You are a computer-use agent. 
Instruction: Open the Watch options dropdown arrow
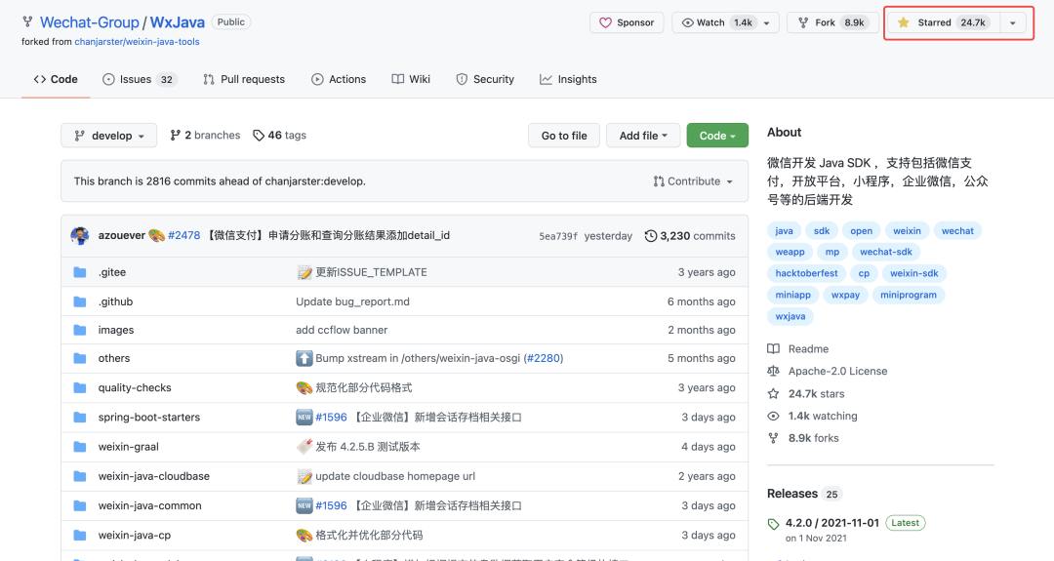767,22
